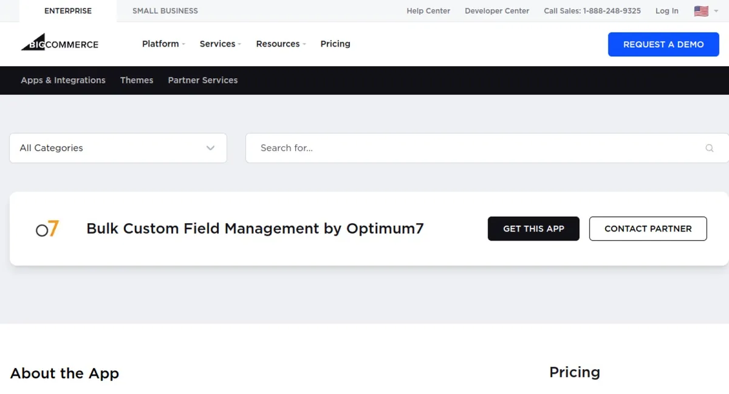Viewport: 729px width, 394px height.
Task: Select Pricing in the navigation bar
Action: 335,44
